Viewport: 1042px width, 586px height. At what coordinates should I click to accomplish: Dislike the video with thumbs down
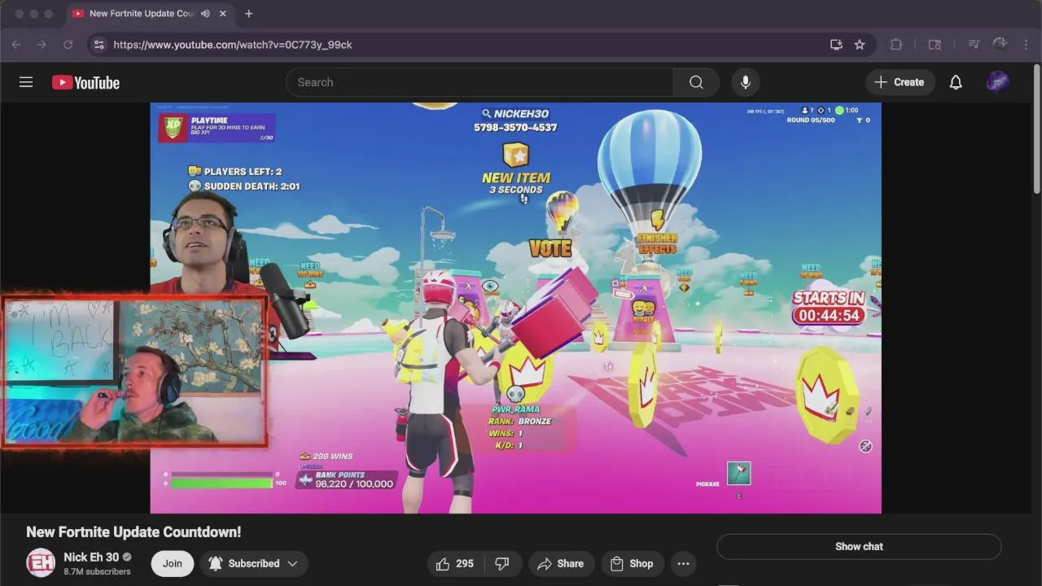coord(502,563)
